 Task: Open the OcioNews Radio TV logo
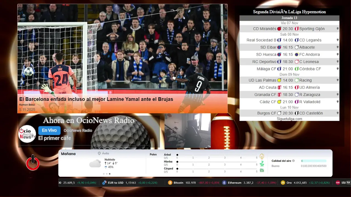(x=27, y=134)
